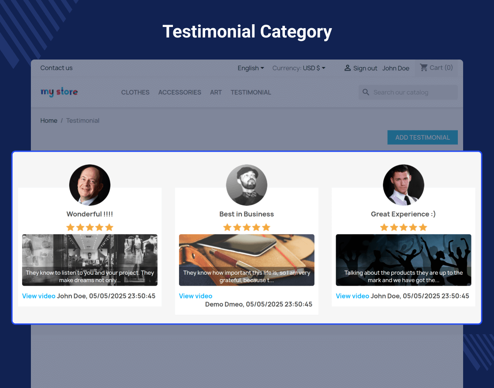The image size is (494, 388).
Task: Open the clothing shop image in Wonderful card
Action: point(90,260)
